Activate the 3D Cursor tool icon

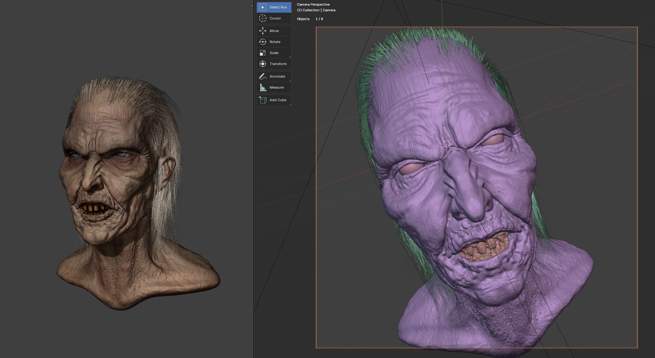pyautogui.click(x=262, y=18)
